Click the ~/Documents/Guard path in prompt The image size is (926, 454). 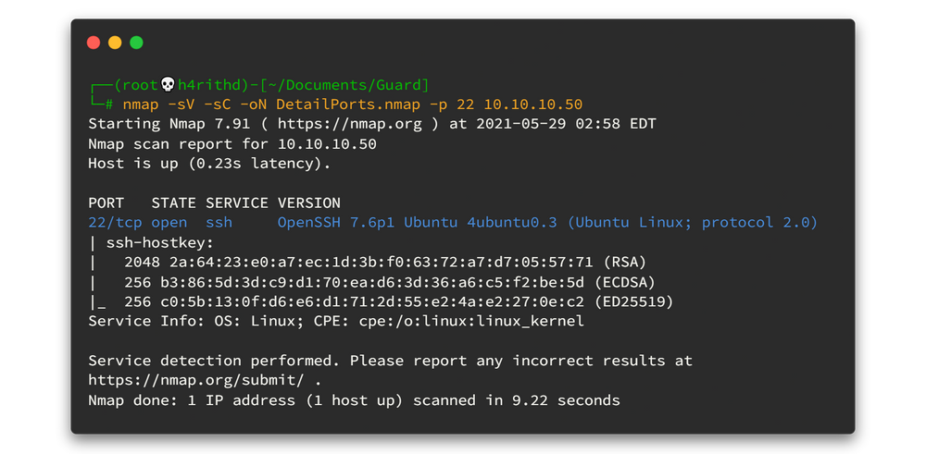pyautogui.click(x=350, y=85)
